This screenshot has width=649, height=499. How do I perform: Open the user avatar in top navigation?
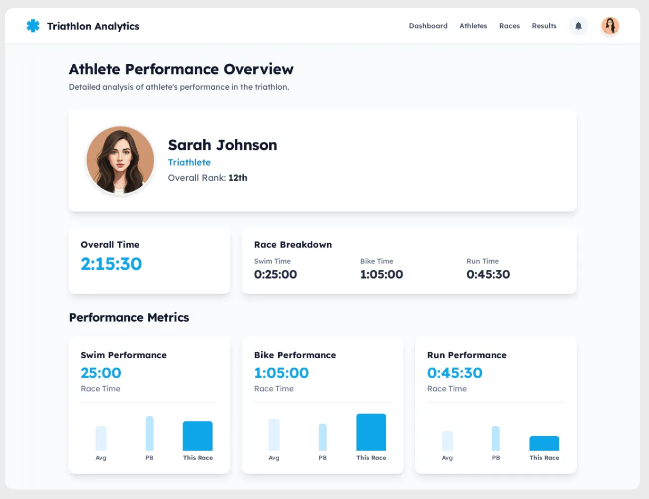coord(610,26)
